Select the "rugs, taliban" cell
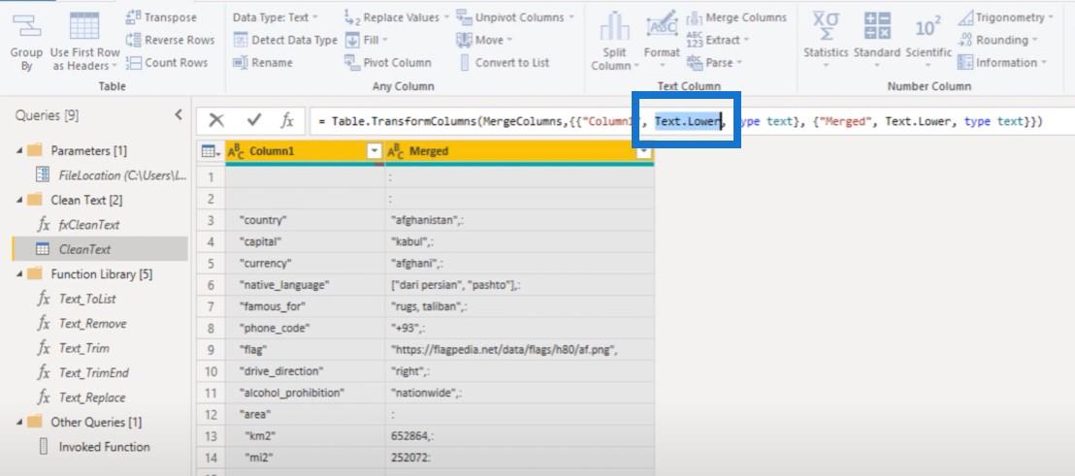The width and height of the screenshot is (1075, 476). tap(520, 307)
